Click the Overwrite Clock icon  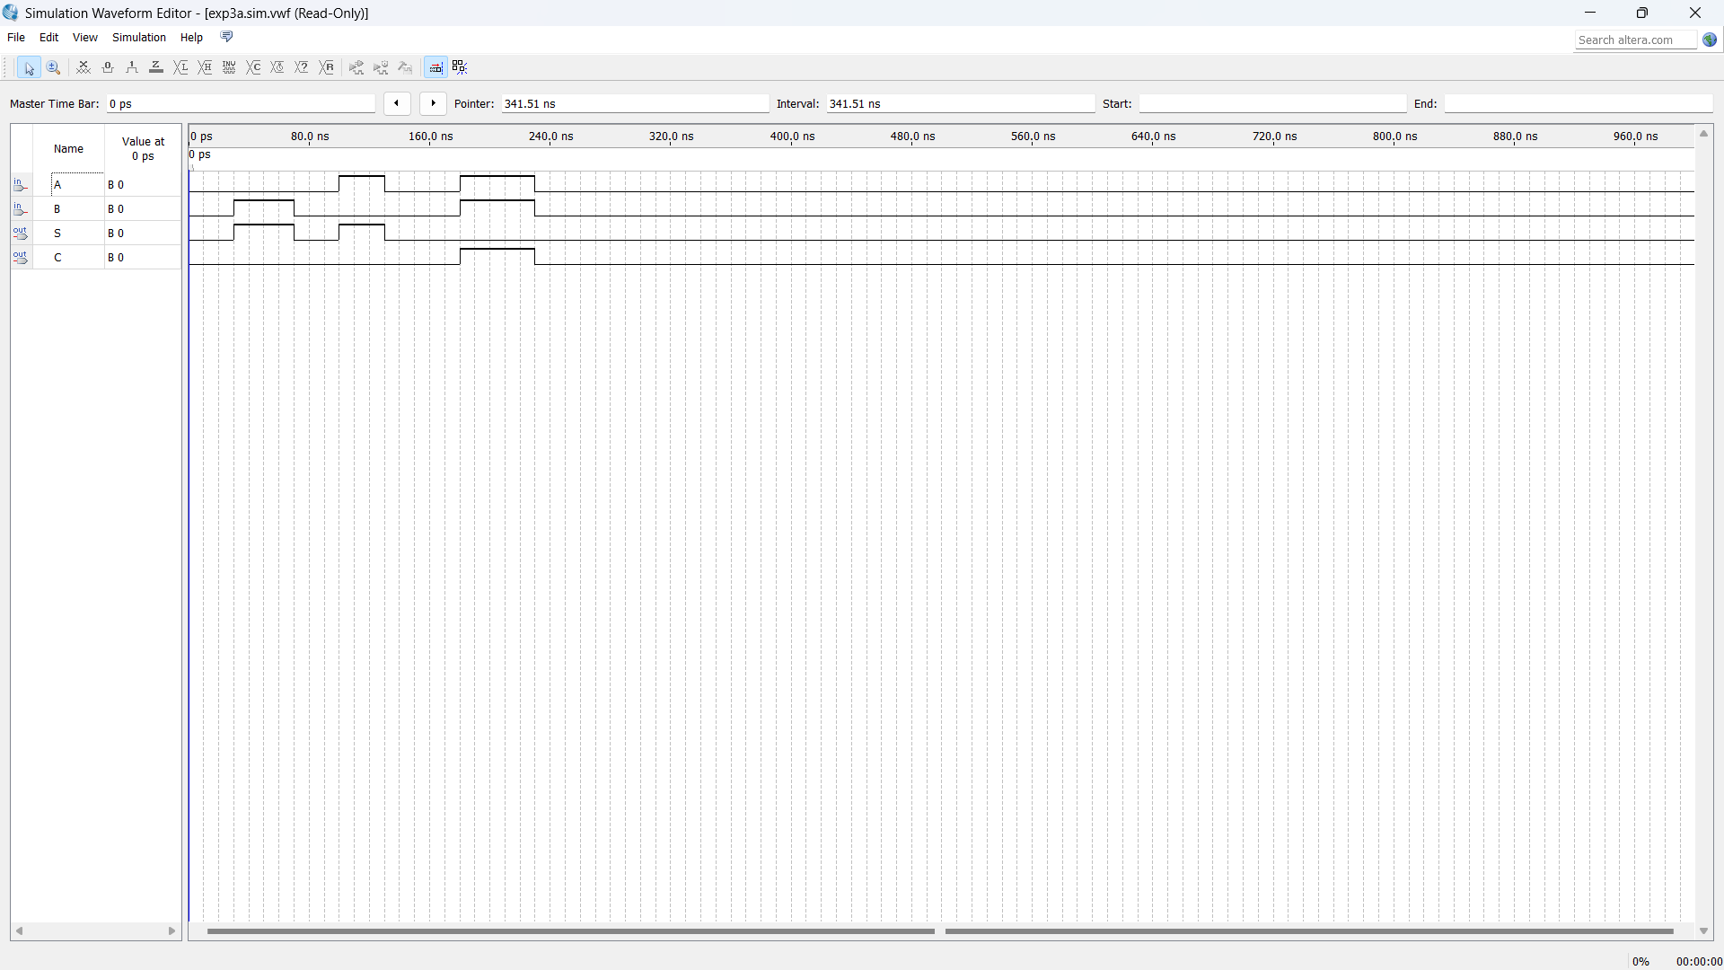pyautogui.click(x=277, y=67)
